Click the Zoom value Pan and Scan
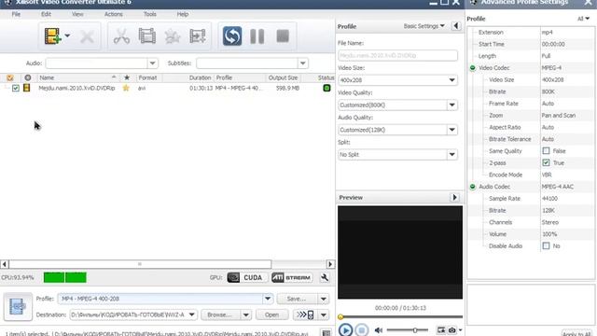 559,116
